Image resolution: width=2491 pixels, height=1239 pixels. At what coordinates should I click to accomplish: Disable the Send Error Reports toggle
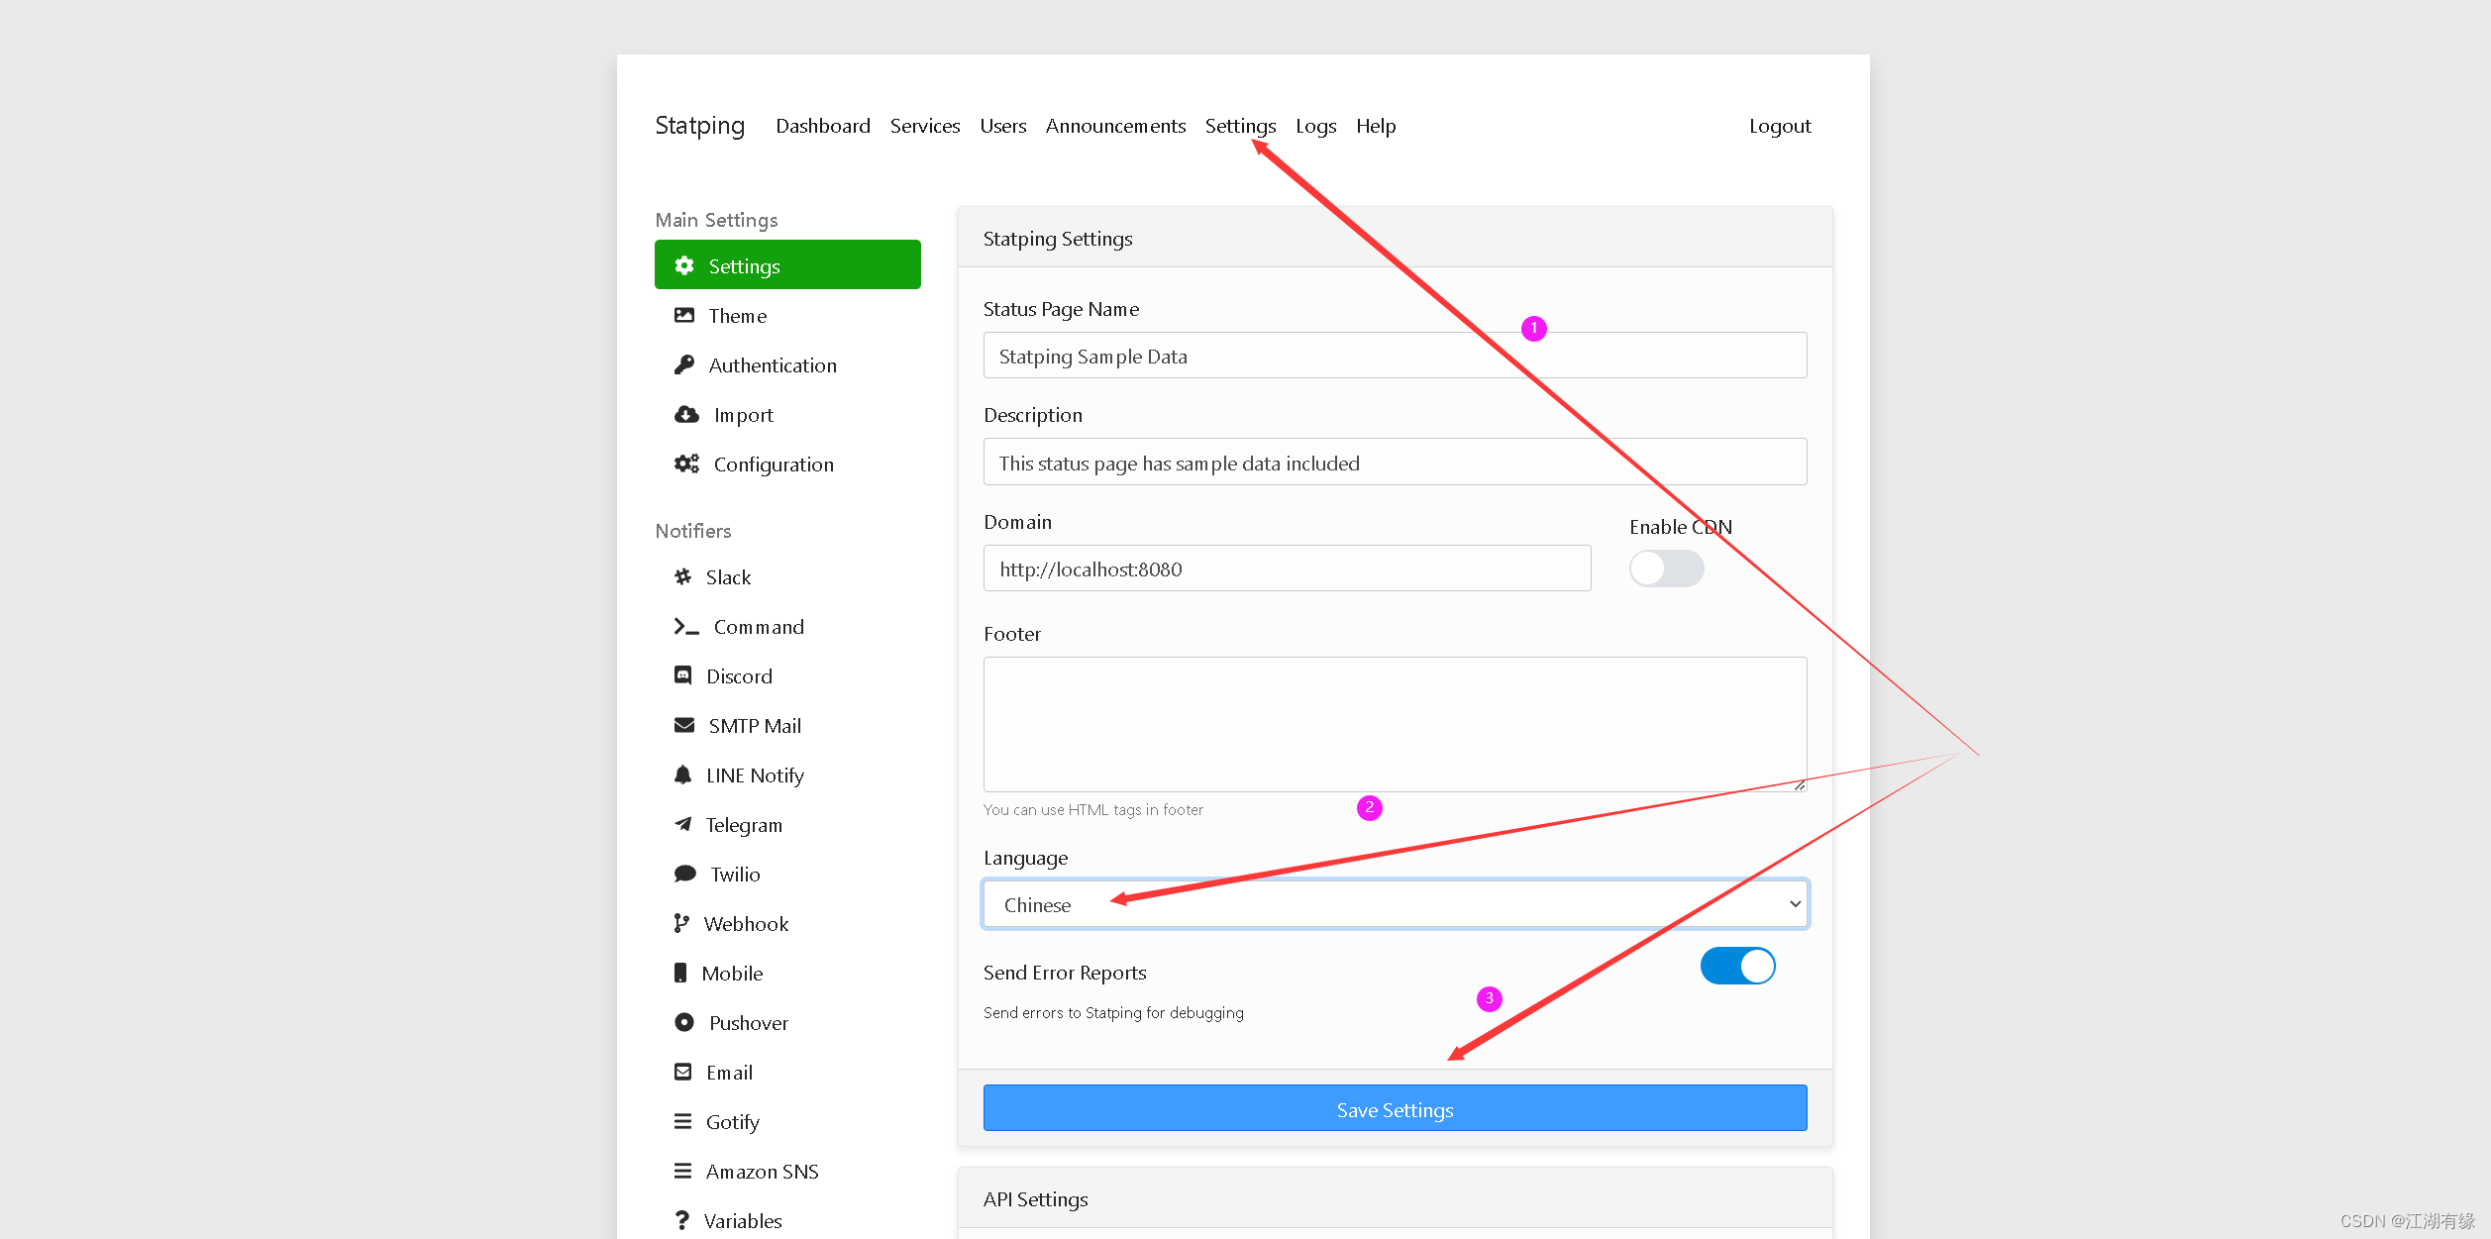[1741, 968]
